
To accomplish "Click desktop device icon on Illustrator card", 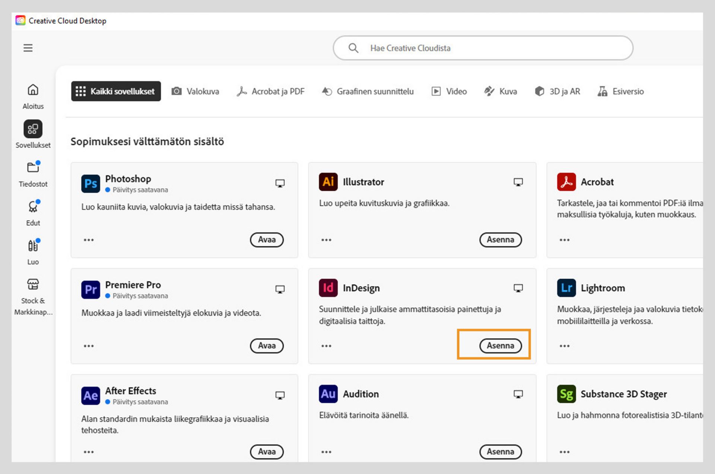I will click(518, 182).
